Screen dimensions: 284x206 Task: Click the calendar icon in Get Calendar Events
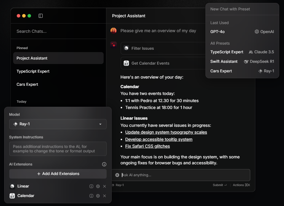point(126,63)
